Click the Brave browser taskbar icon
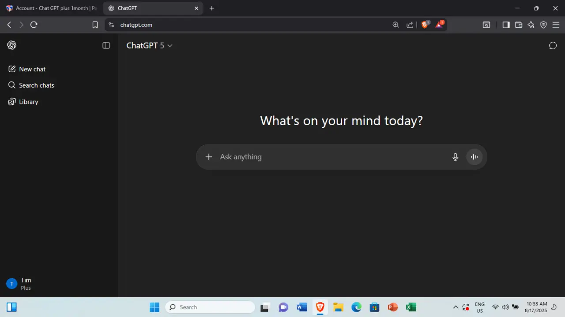 point(320,307)
